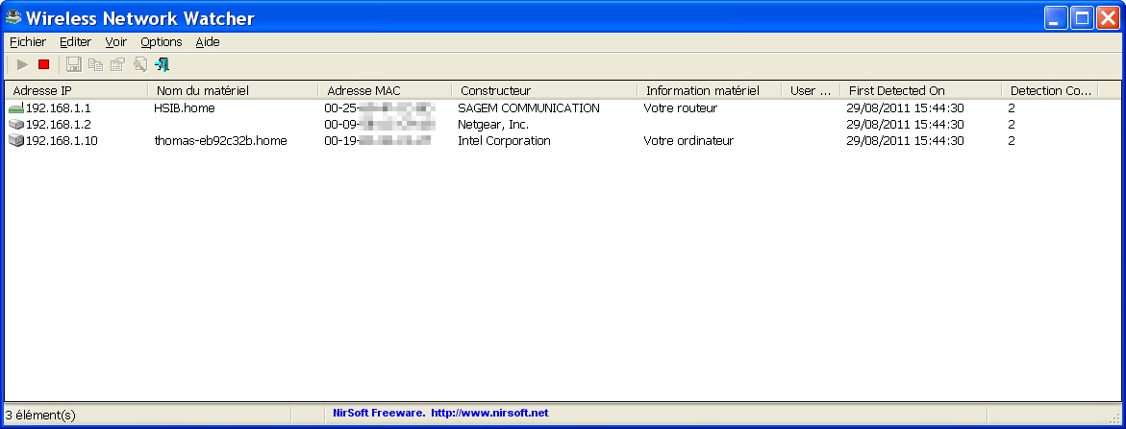The width and height of the screenshot is (1126, 429).
Task: Click the HSIB.home device name
Action: tap(185, 108)
